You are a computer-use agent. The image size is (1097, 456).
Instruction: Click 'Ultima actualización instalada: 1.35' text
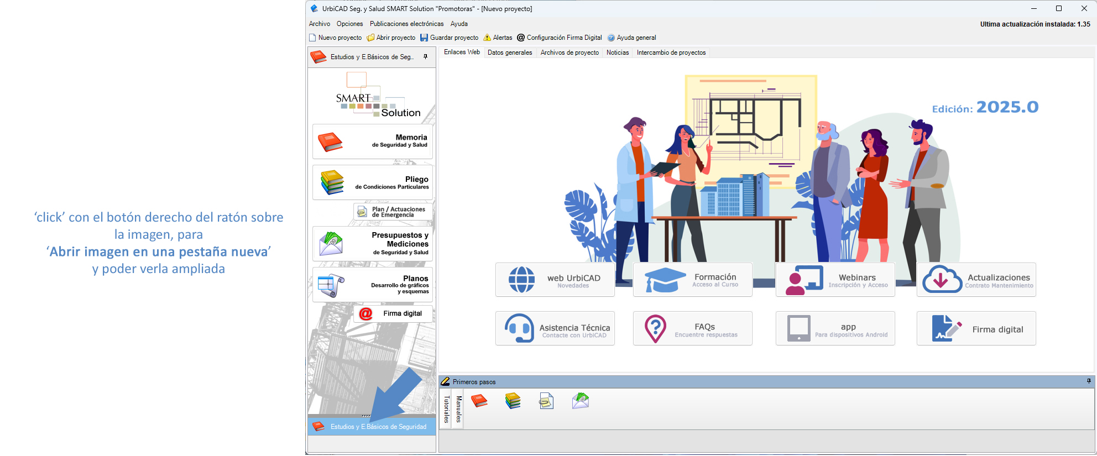tap(1035, 24)
